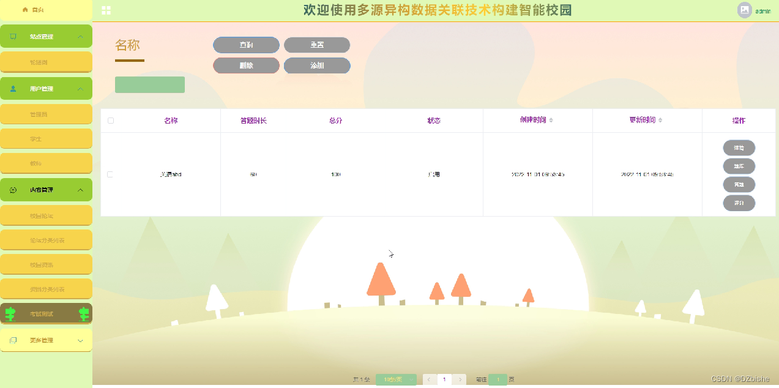Click the person icon of 用户管理

[13, 89]
